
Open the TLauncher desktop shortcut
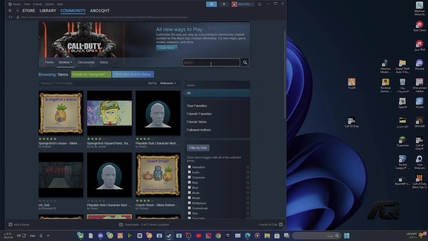403,141
